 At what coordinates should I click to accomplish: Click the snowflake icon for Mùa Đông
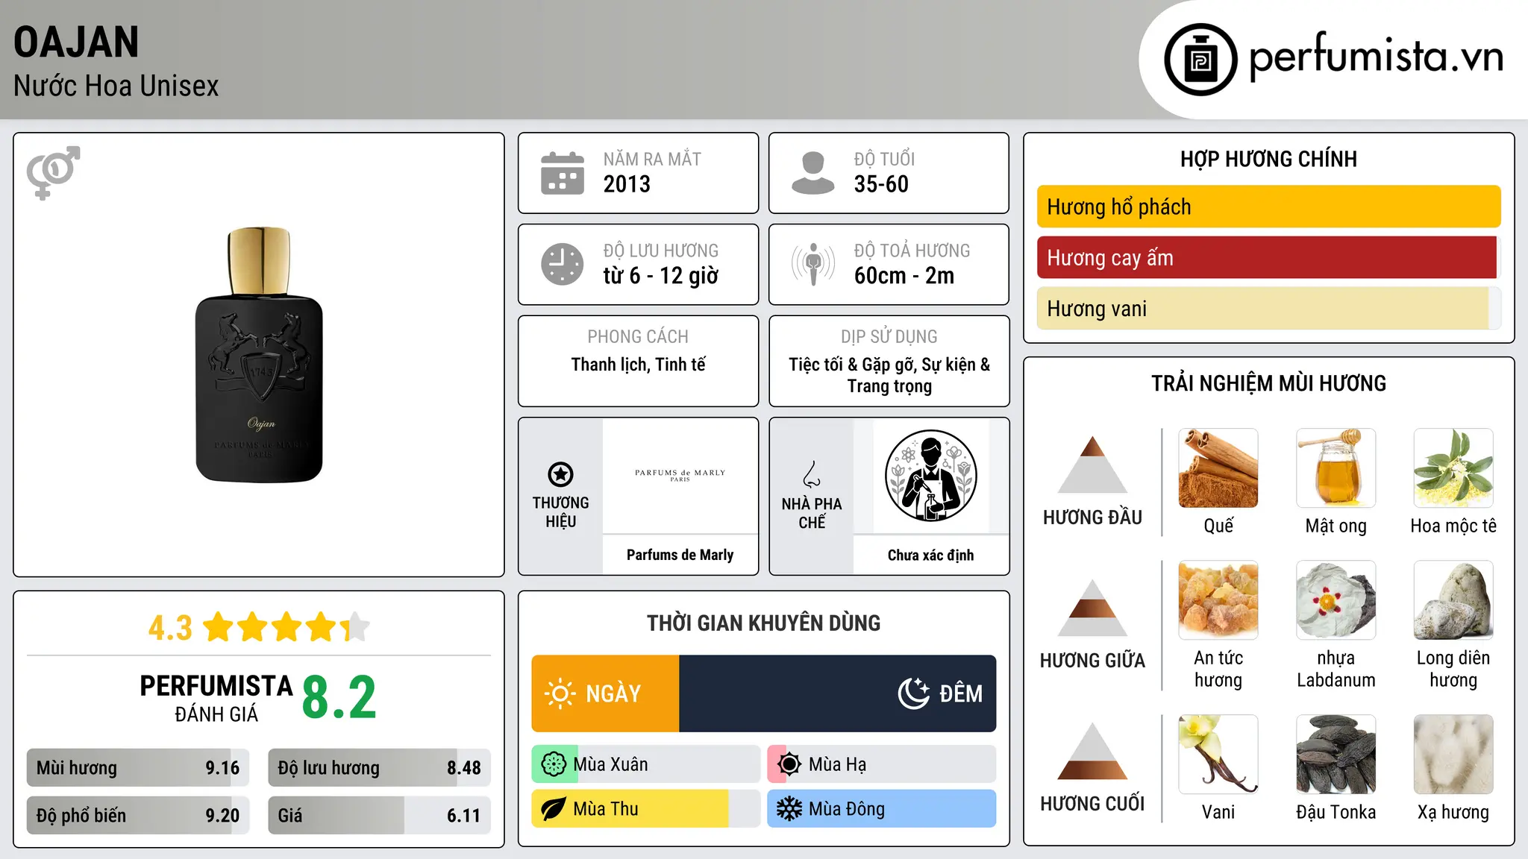(789, 809)
